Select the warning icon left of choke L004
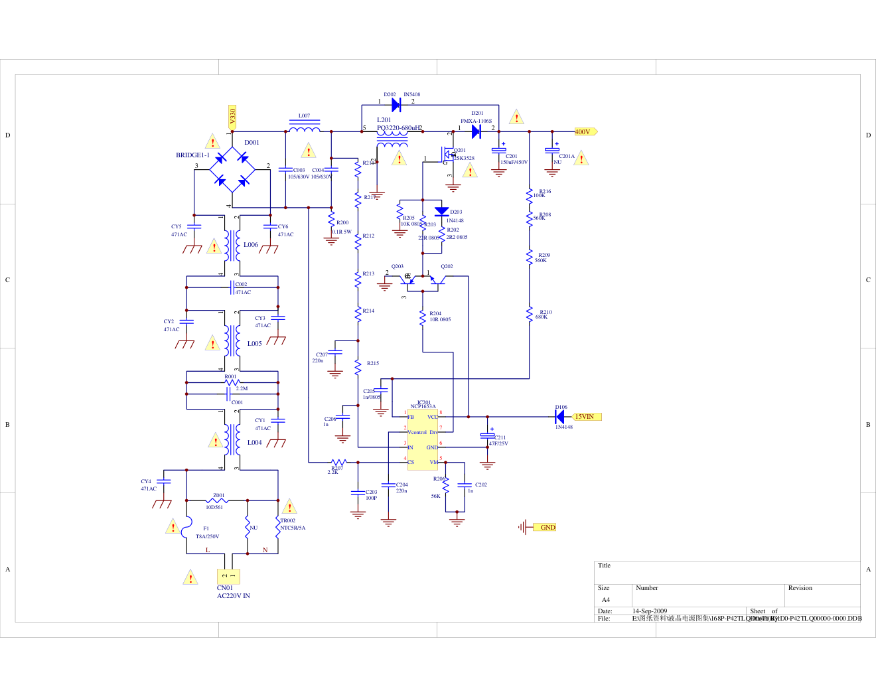This screenshot has width=876, height=677. tap(215, 441)
